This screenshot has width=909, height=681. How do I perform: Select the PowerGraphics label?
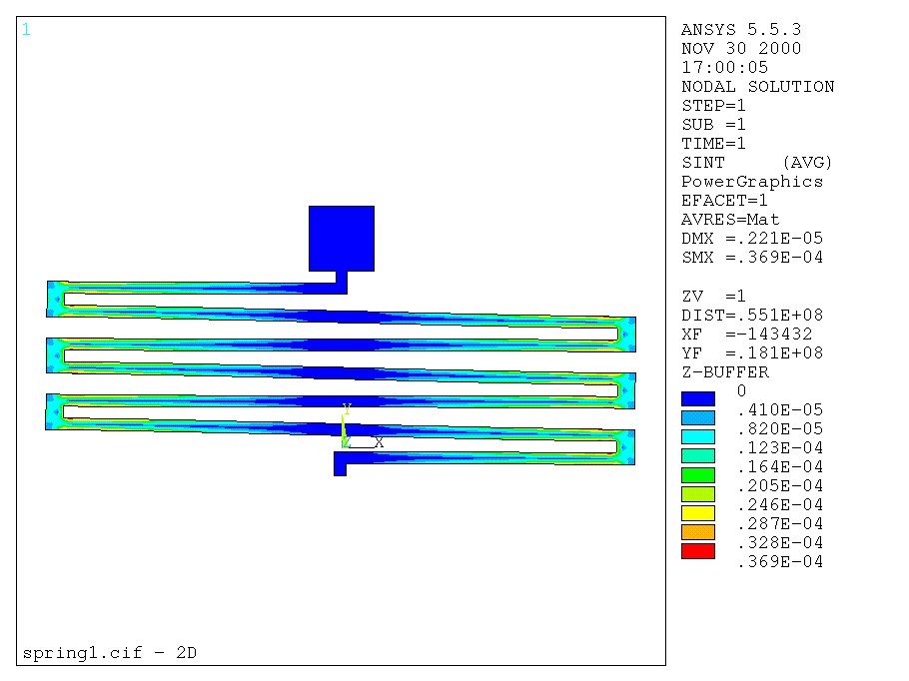point(752,182)
